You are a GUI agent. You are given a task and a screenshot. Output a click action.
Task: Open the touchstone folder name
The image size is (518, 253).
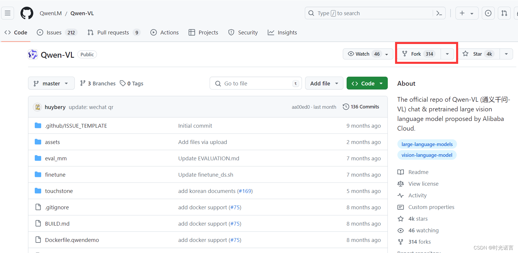(x=59, y=191)
